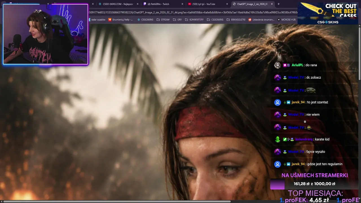This screenshot has height=203, width=361.
Task: Click the heart badge next to AriulPL
Action: tap(285, 65)
